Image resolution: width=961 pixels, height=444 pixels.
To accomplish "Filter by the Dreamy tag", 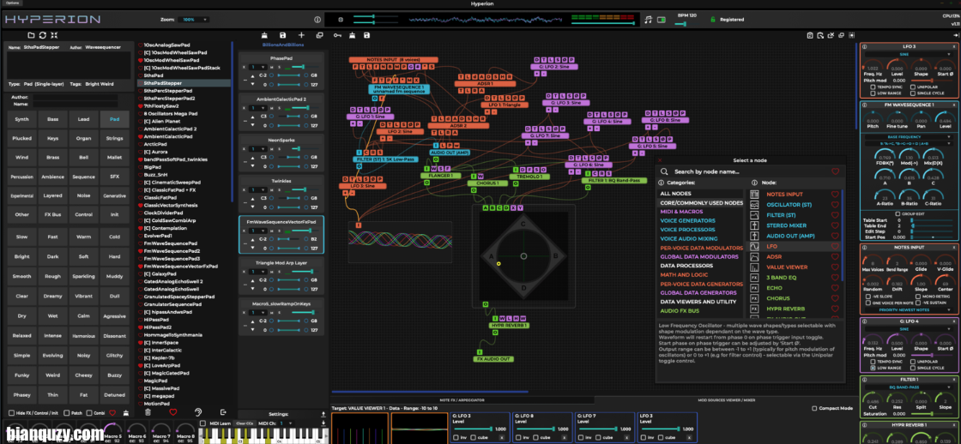I will click(52, 297).
